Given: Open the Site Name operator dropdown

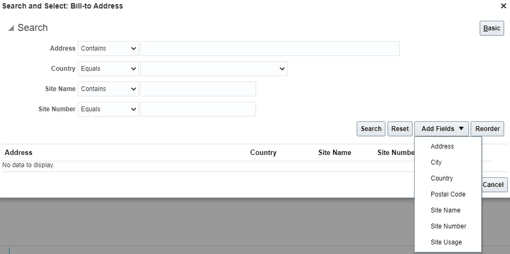Looking at the screenshot, I should 108,89.
